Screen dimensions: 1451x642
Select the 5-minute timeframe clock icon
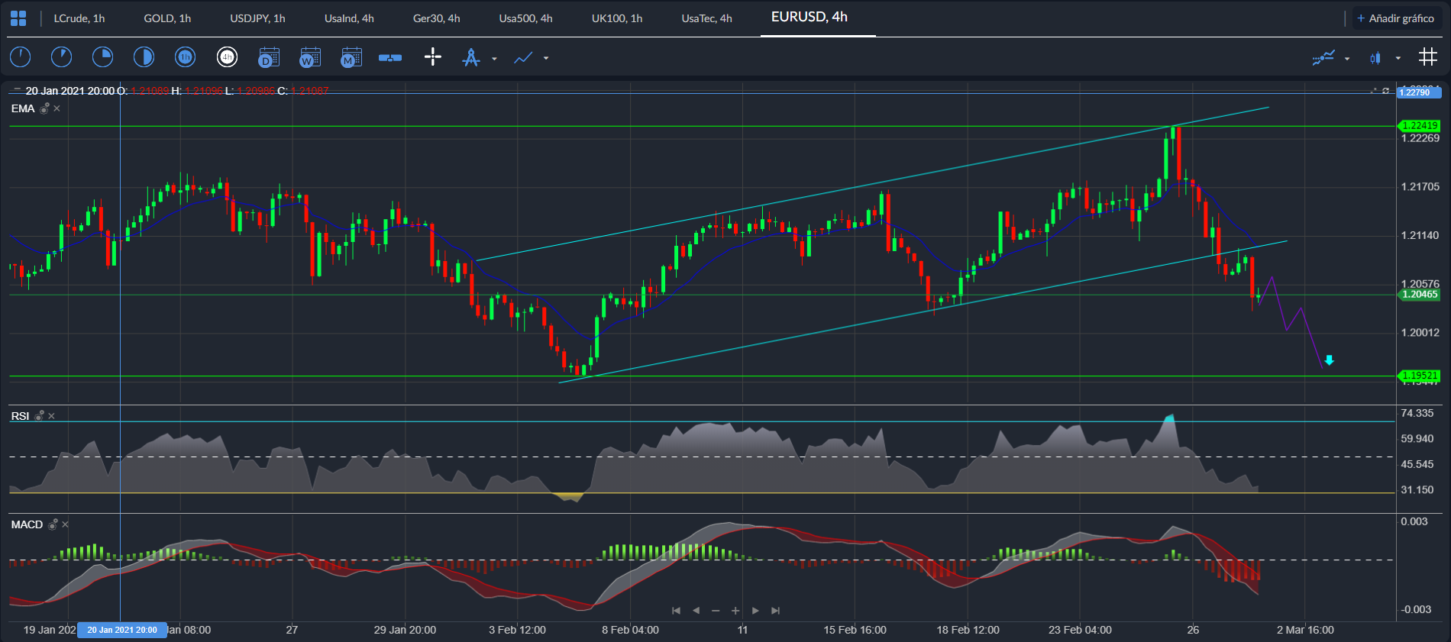pos(61,57)
